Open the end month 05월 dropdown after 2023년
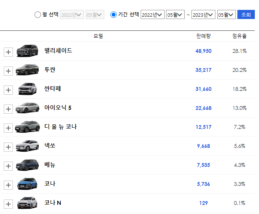259x214 pixels. (x=226, y=14)
